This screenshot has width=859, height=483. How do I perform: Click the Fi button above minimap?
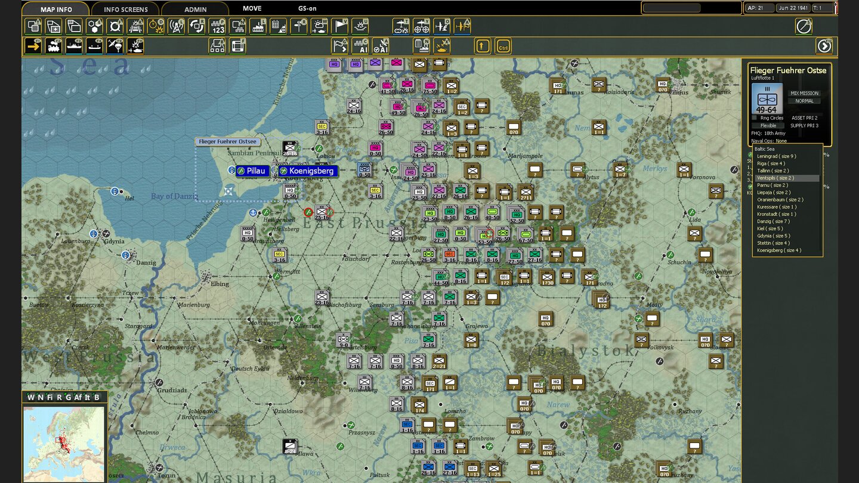pos(50,397)
